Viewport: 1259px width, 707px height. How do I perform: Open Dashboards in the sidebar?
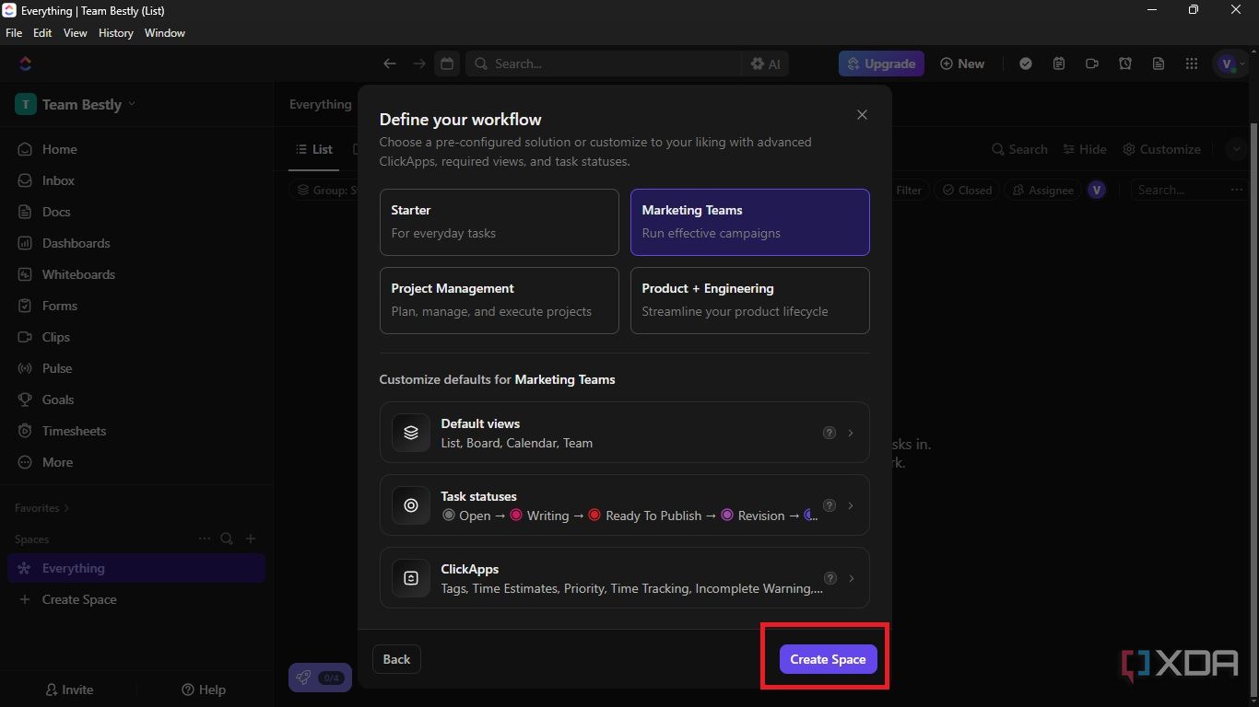[138, 243]
